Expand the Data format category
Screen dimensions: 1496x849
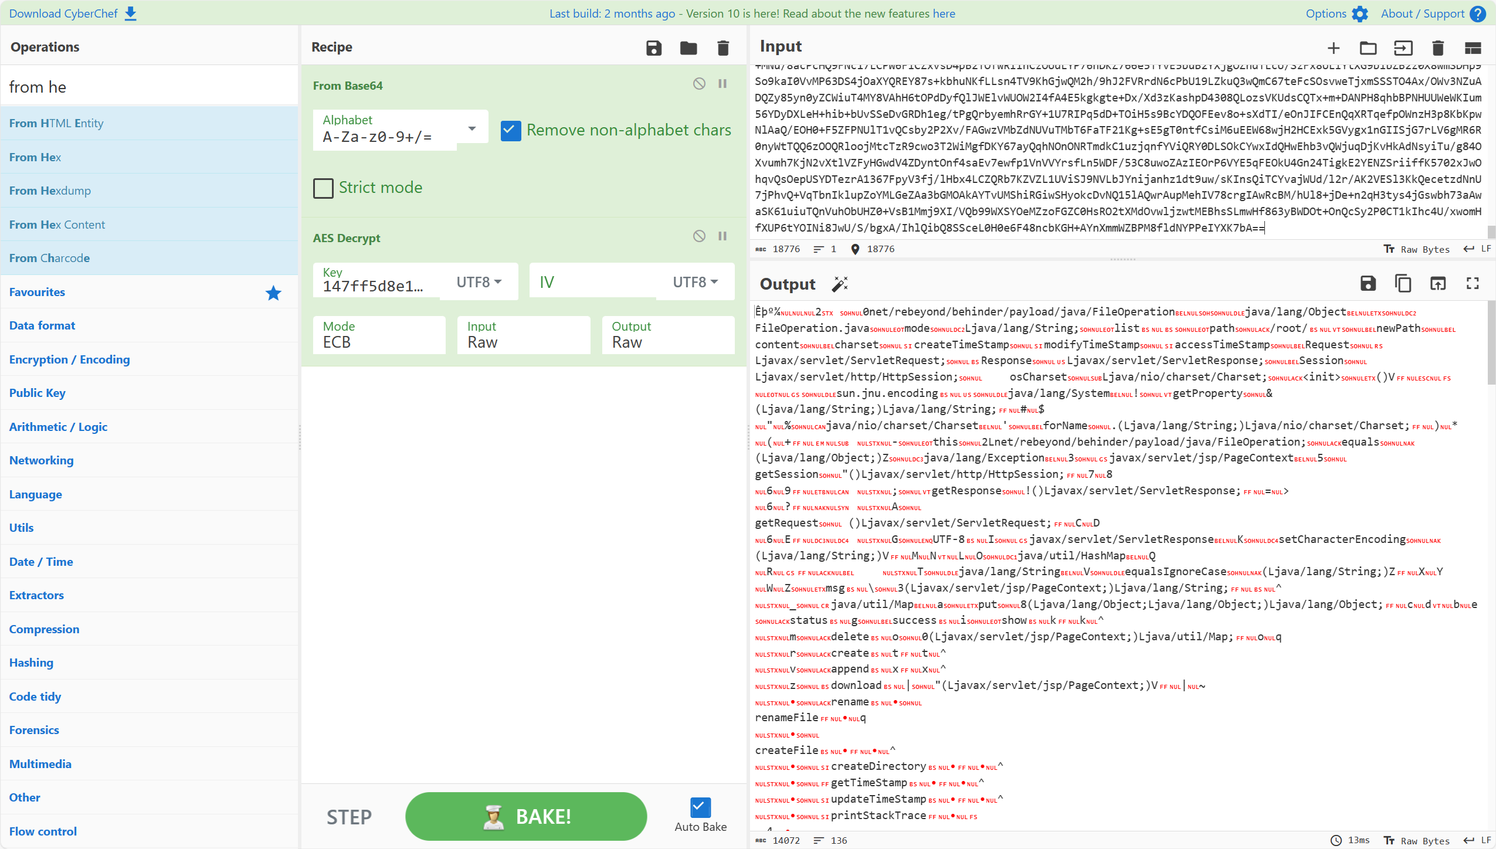click(149, 325)
